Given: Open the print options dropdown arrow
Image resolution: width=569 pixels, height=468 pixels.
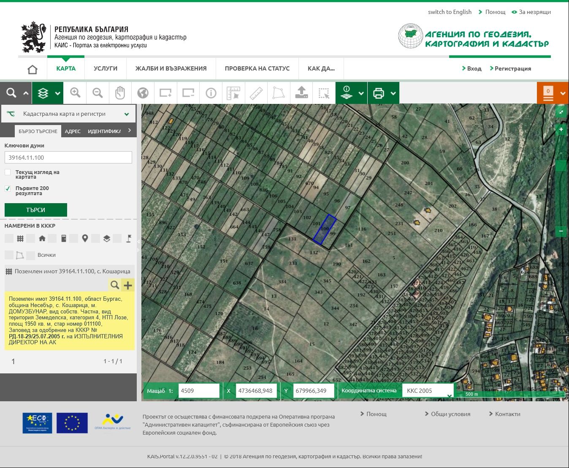Looking at the screenshot, I should (x=393, y=93).
